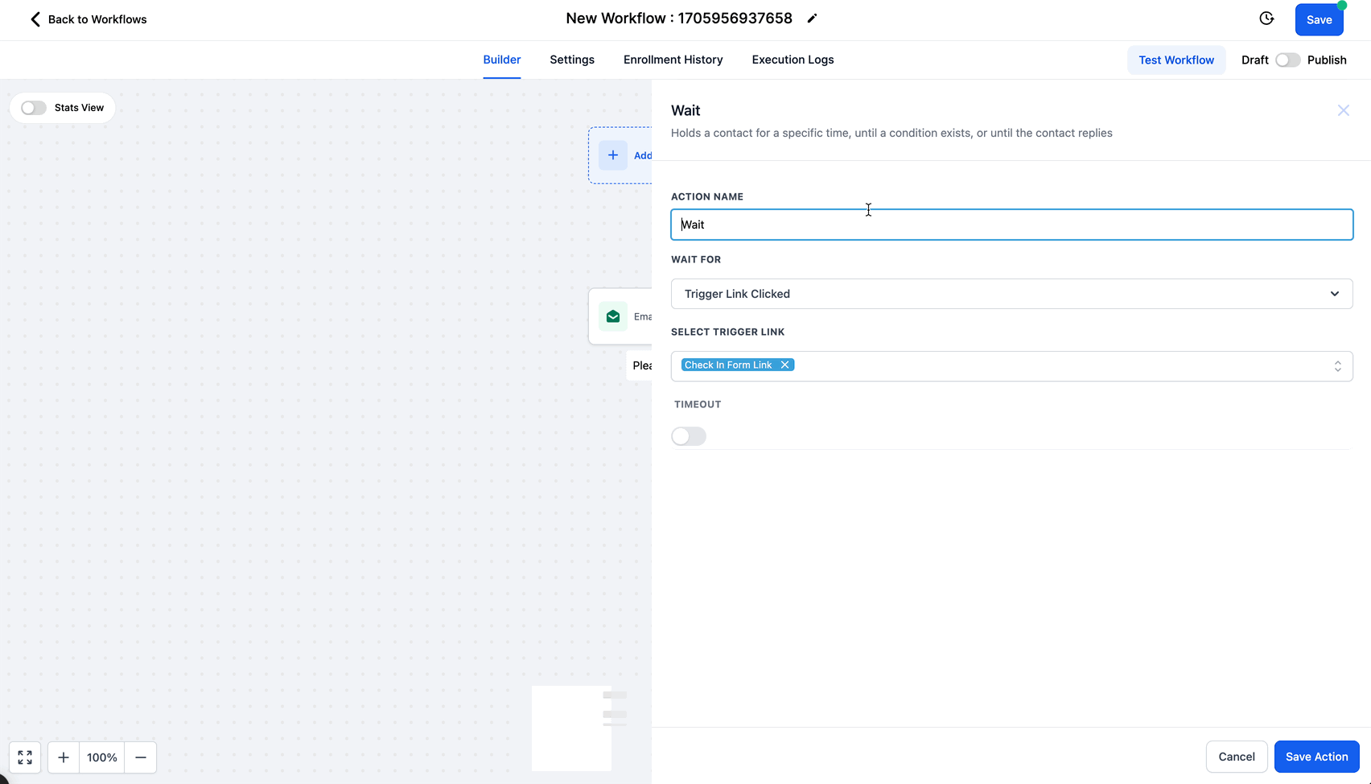Remove the Check In Form Link tag
Image resolution: width=1371 pixels, height=784 pixels.
tap(784, 365)
